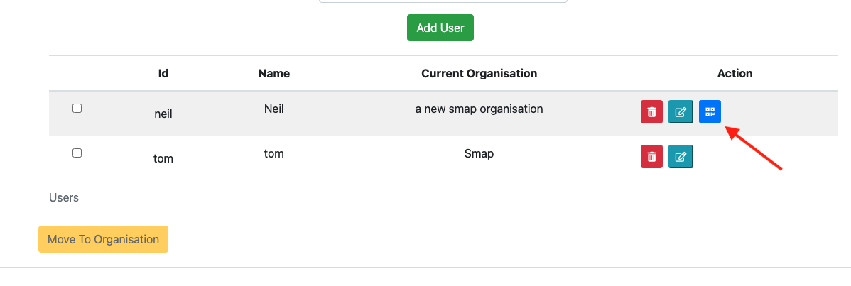Click the Id column header
Viewport: 851px width, 286px height.
tap(163, 73)
